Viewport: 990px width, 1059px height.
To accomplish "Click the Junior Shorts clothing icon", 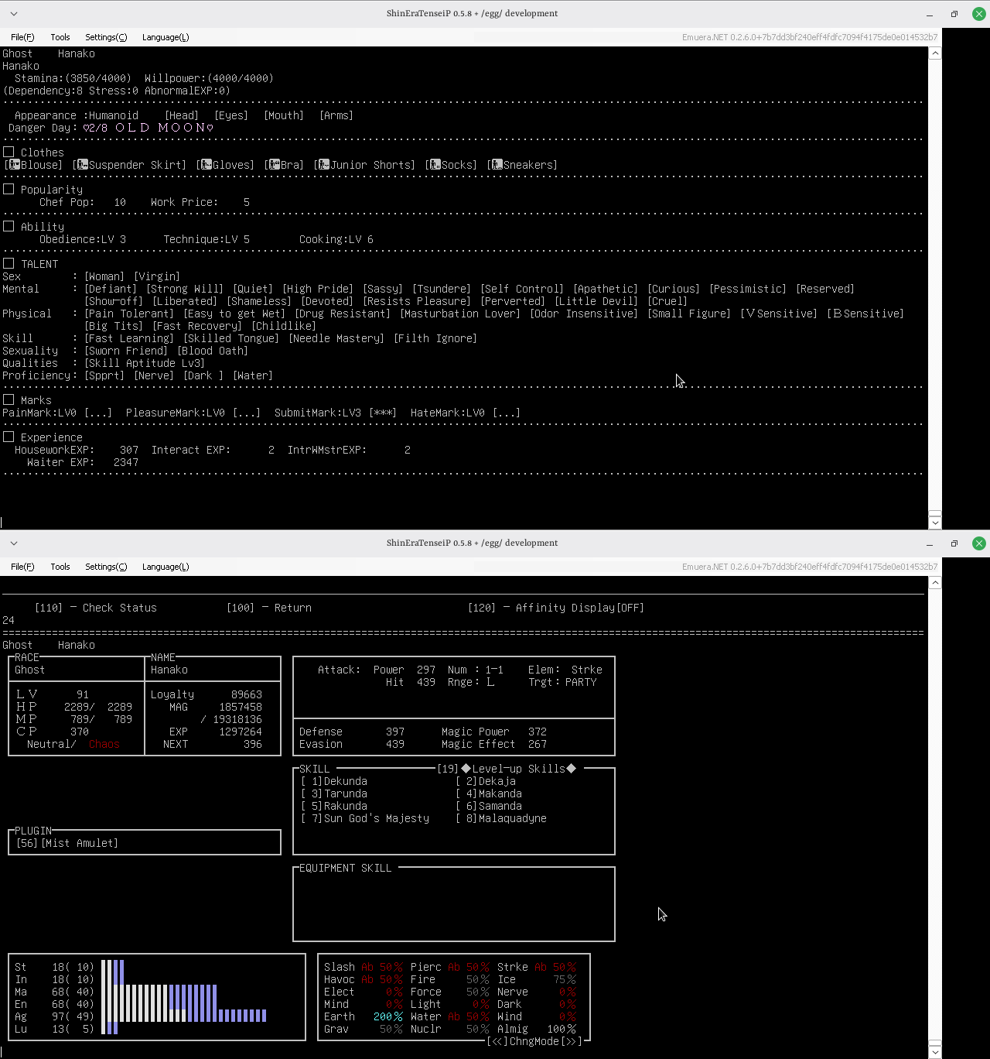I will (x=323, y=165).
